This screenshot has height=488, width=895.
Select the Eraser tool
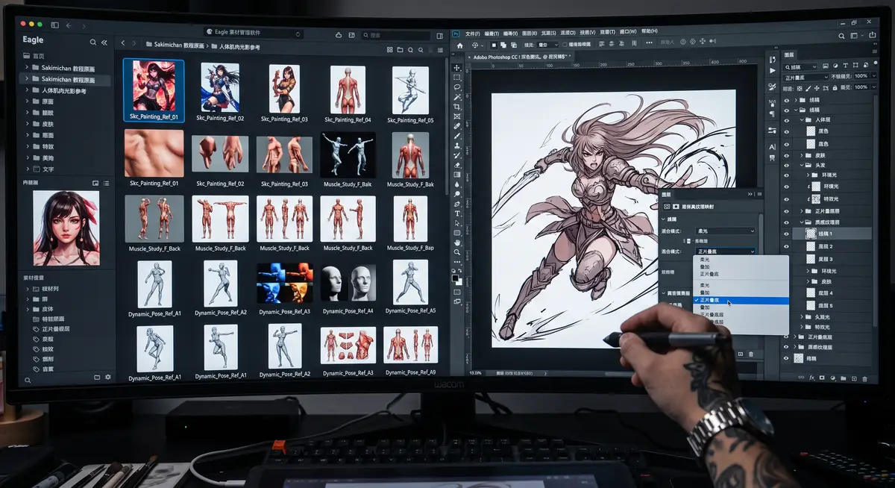tap(457, 165)
